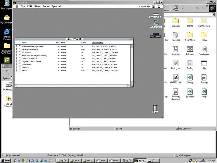The width and height of the screenshot is (217, 163).
Task: Open the File menu in the Mac menu bar
Action: (23, 6)
